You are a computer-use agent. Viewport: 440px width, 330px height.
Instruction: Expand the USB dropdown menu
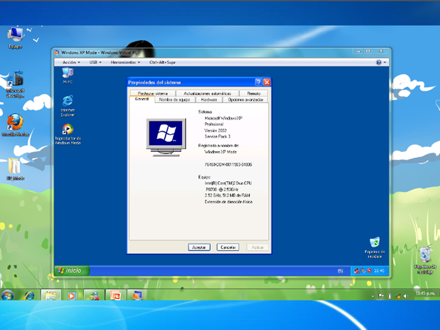(x=94, y=62)
